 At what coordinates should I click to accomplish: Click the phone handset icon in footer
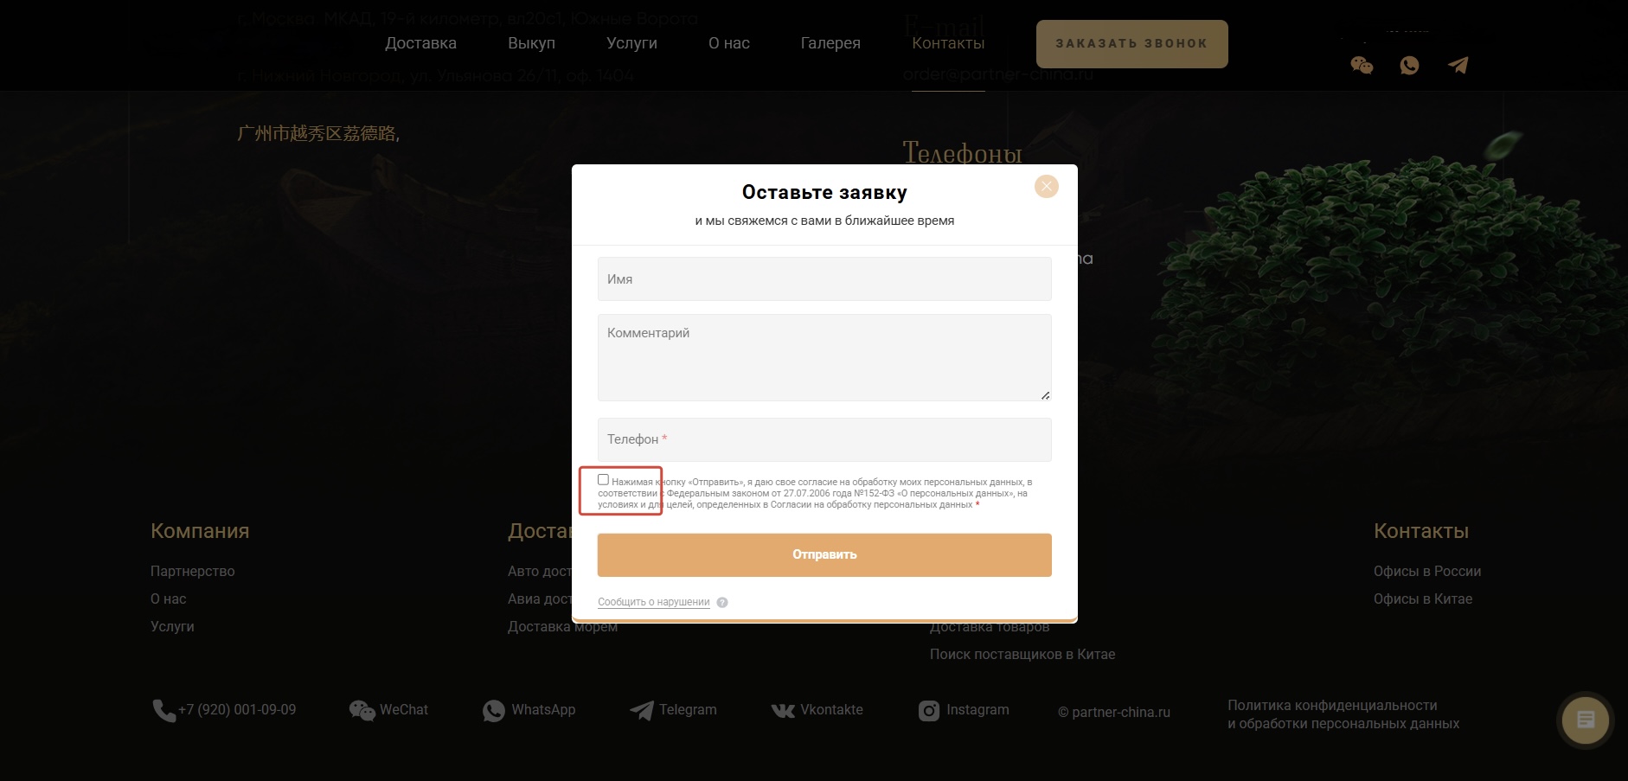click(163, 710)
